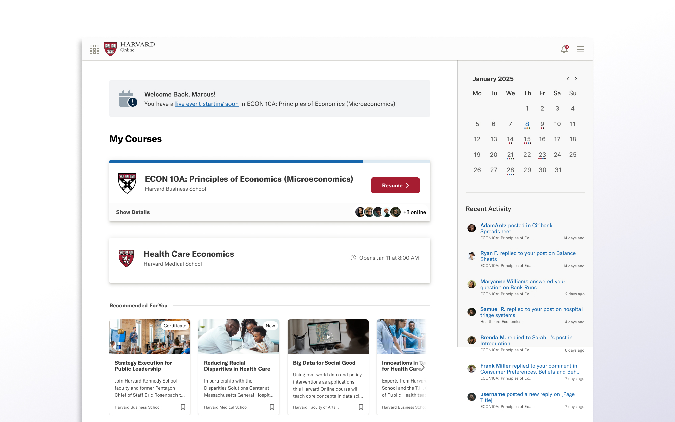675x422 pixels.
Task: Click the New badge on Reducing Racial Disparities
Action: (x=270, y=326)
